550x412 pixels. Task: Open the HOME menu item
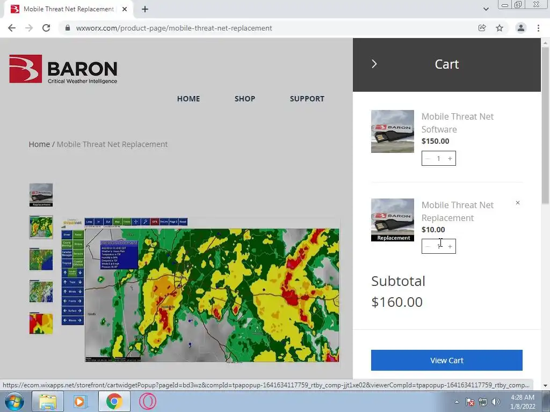pyautogui.click(x=189, y=99)
